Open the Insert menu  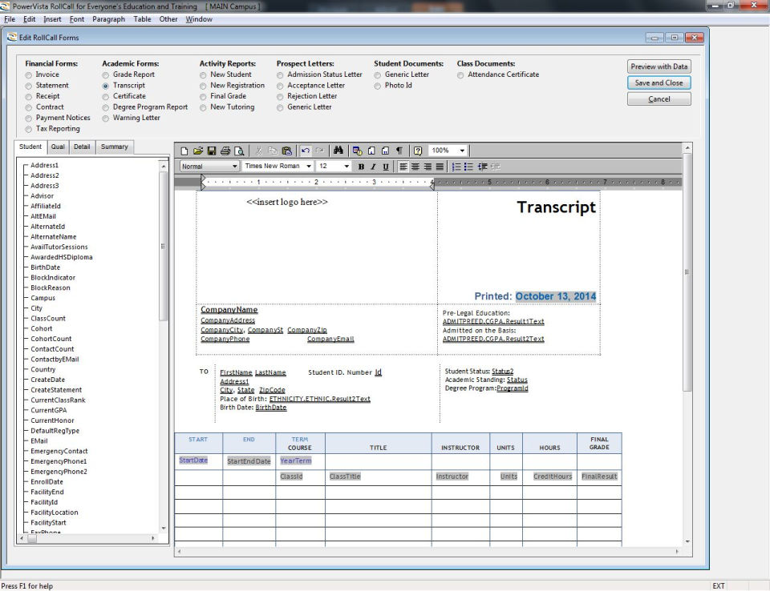click(x=52, y=19)
